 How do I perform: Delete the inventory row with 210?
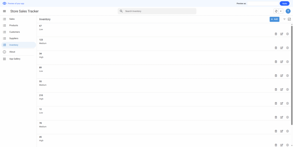click(x=276, y=103)
